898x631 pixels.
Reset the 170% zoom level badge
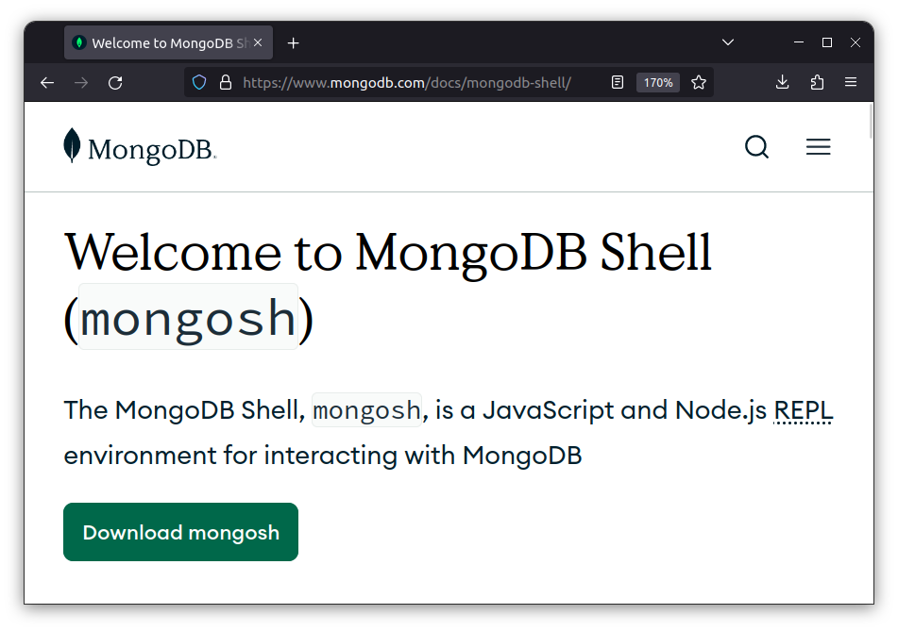[658, 83]
